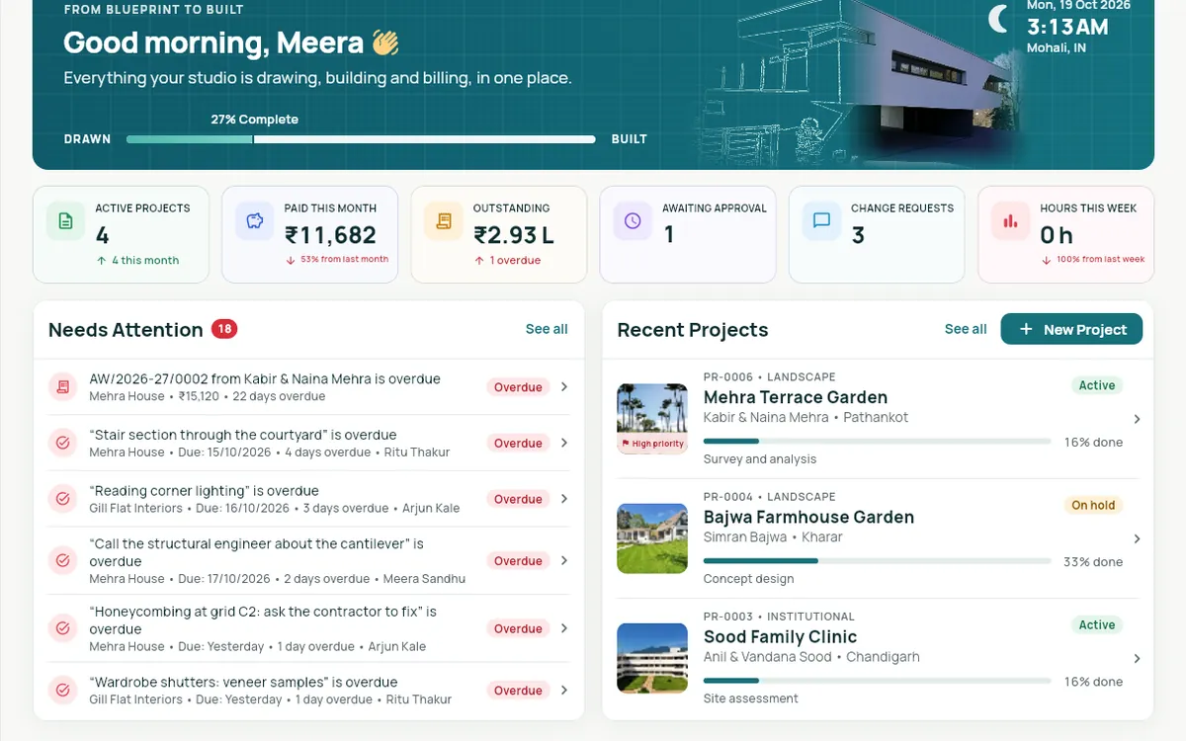The height and width of the screenshot is (741, 1186).
Task: Click the task icon for Reading corner lighting
Action: pyautogui.click(x=63, y=499)
